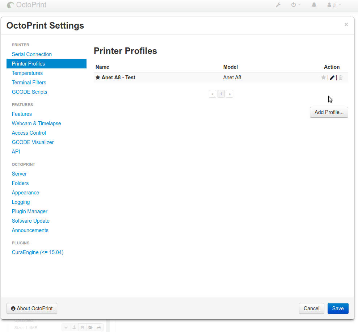Click the OctoPrint logo
The image size is (358, 332).
click(x=27, y=5)
